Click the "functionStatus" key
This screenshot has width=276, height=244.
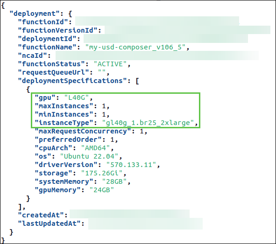pyautogui.click(x=51, y=64)
